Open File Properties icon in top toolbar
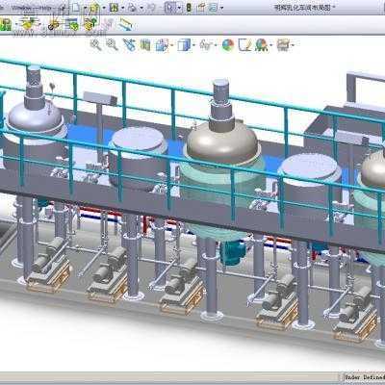Image resolution: width=385 pixels, height=385 pixels. 201,7
